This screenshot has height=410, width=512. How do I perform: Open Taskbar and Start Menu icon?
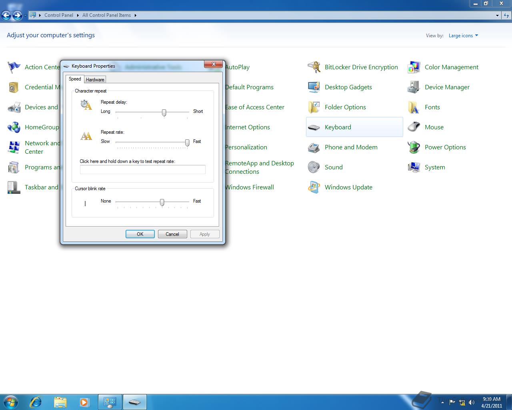pyautogui.click(x=14, y=187)
